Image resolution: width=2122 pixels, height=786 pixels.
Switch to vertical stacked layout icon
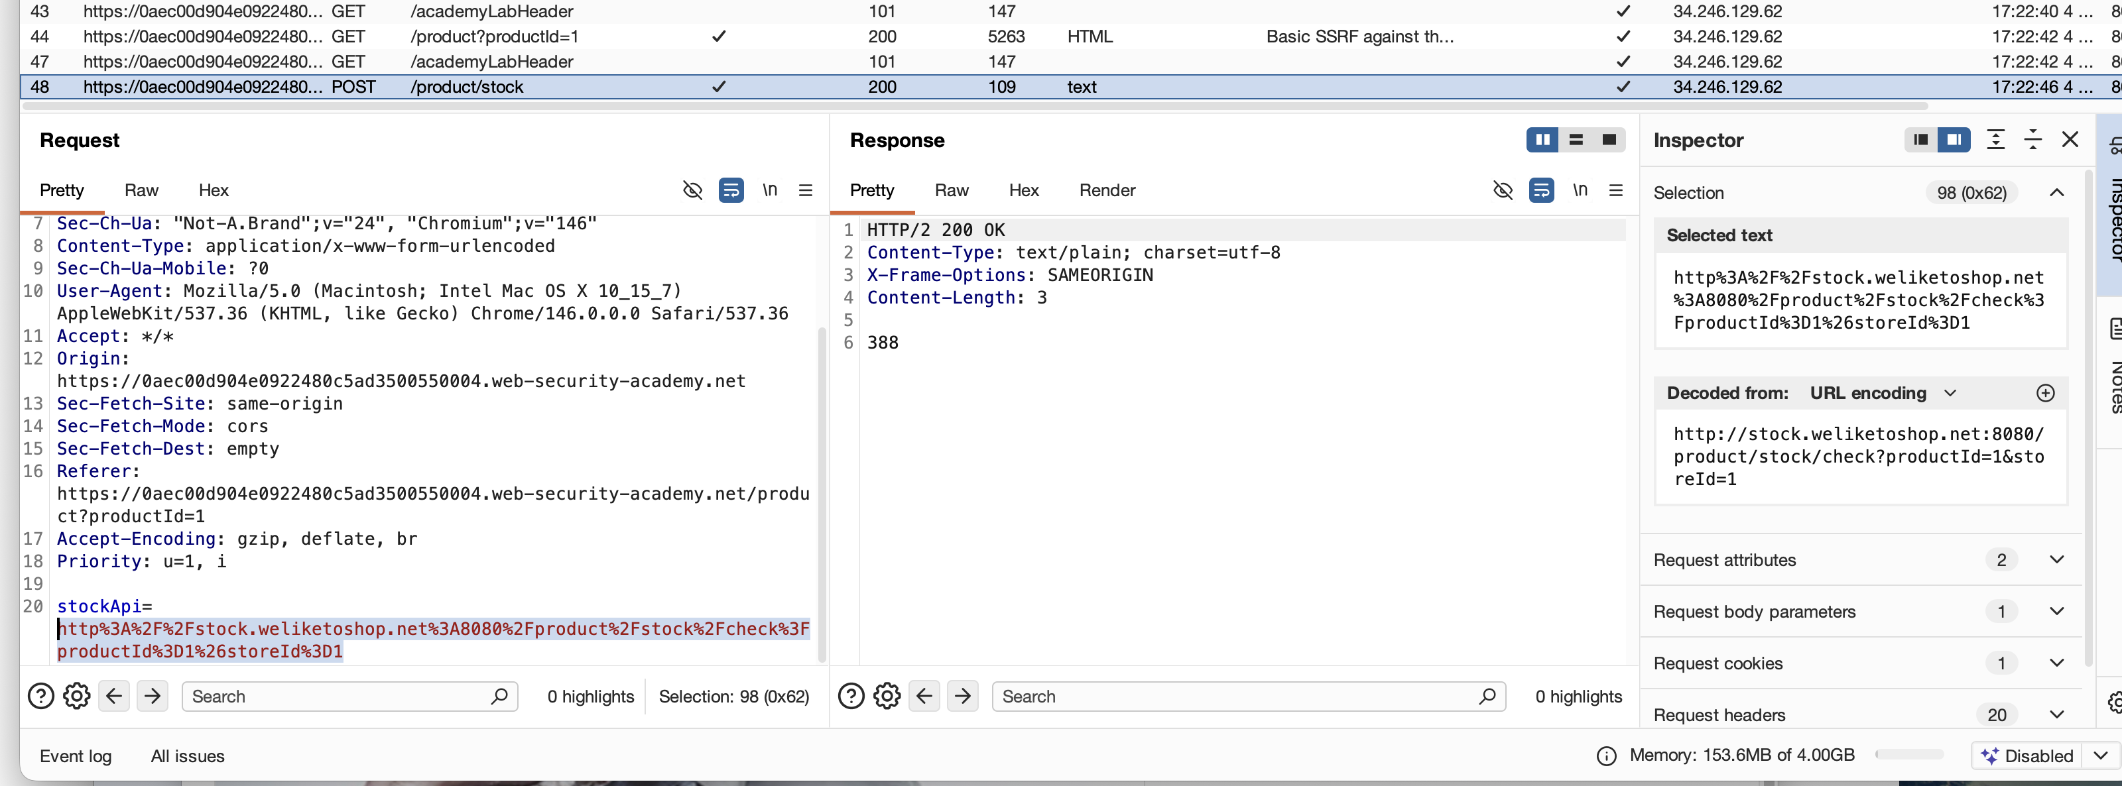click(x=1575, y=140)
